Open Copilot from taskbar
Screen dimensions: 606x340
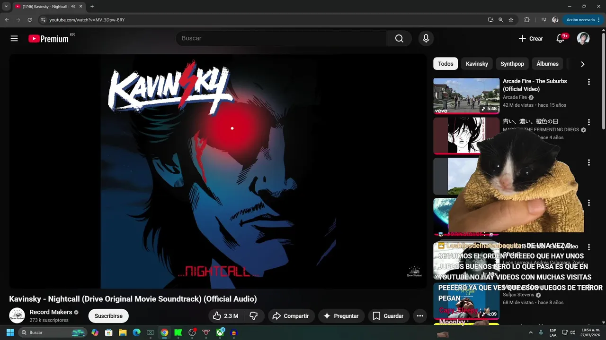point(95,332)
